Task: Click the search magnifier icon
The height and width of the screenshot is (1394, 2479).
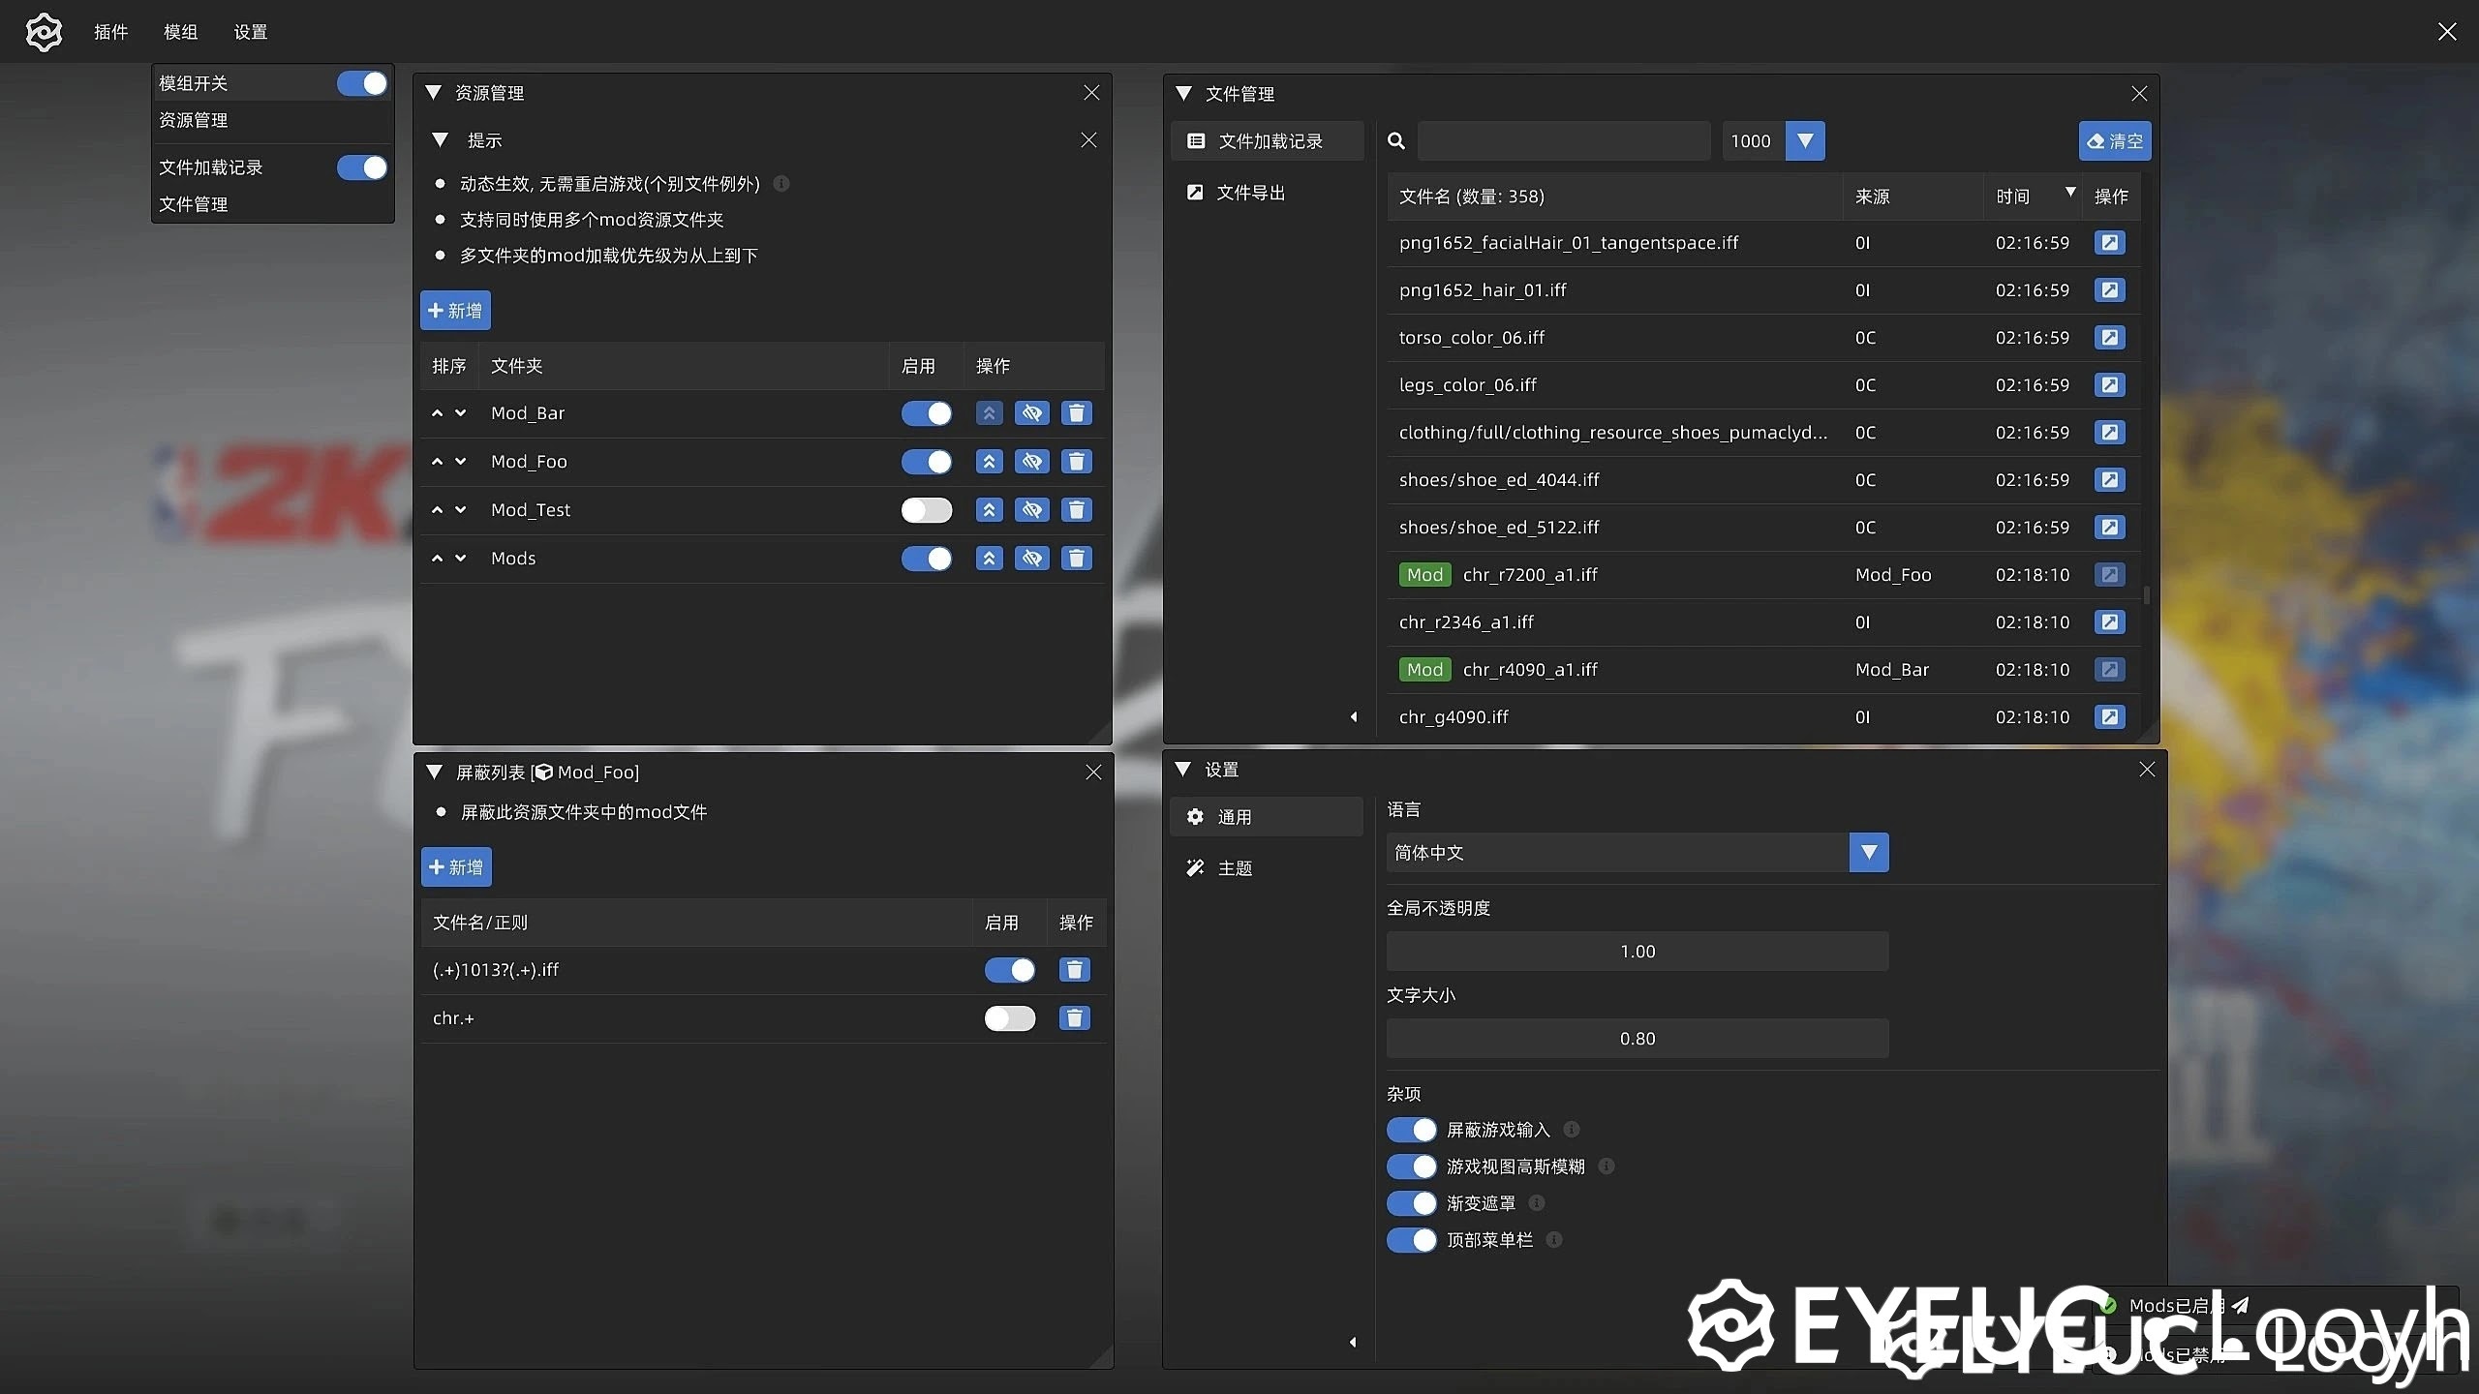Action: (1395, 141)
